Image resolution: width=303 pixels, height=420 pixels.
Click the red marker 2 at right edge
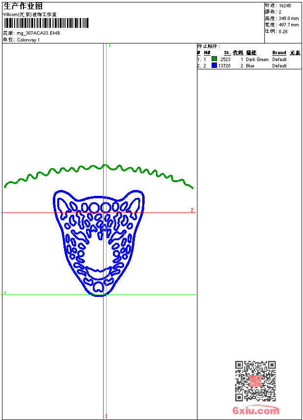tap(192, 210)
